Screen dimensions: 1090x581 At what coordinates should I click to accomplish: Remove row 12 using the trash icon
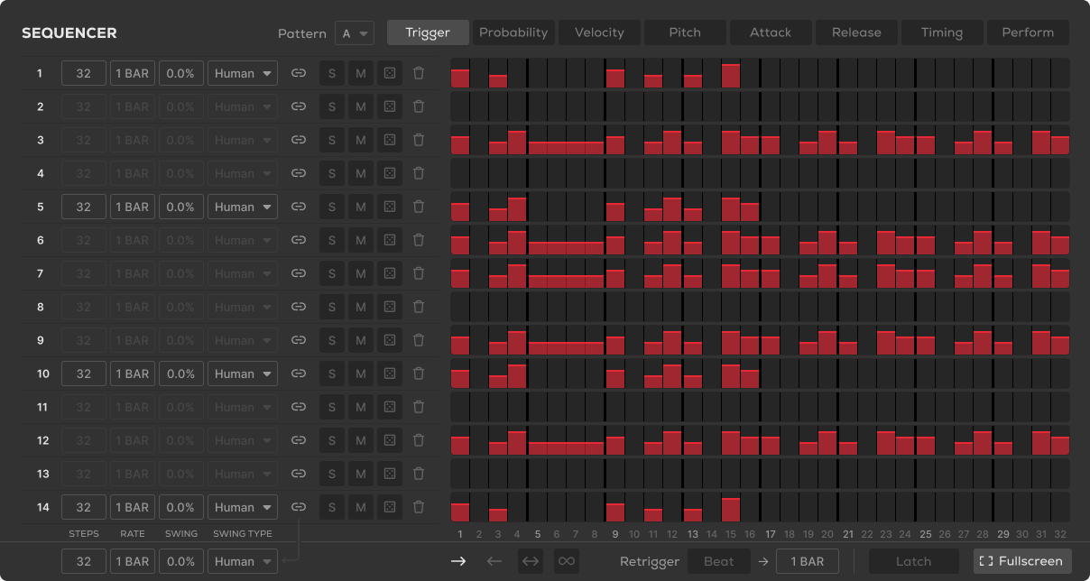click(419, 440)
